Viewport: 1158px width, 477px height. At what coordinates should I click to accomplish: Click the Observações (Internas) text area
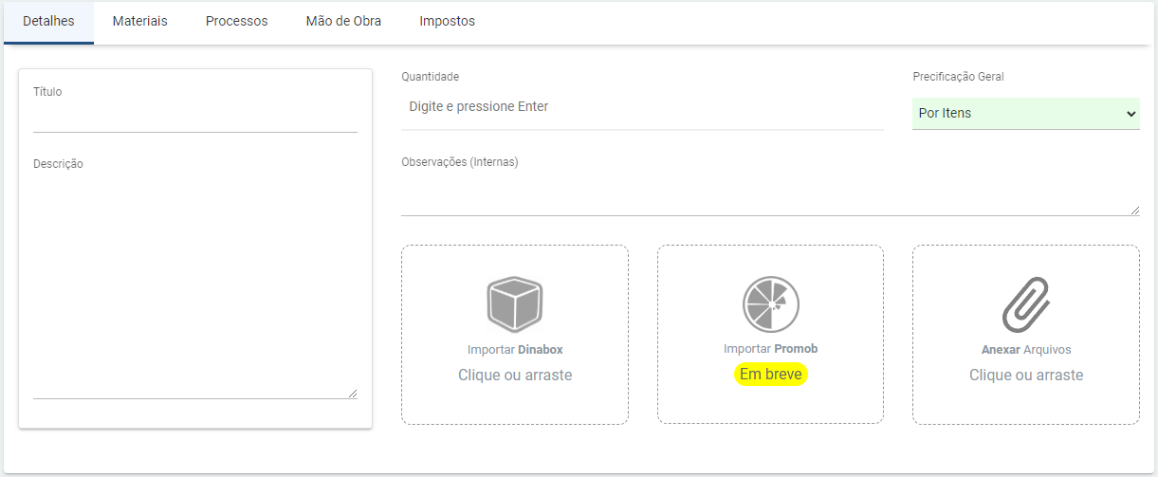769,196
